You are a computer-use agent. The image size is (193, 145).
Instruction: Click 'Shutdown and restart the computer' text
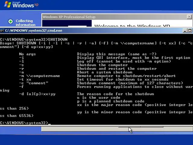point(117,69)
